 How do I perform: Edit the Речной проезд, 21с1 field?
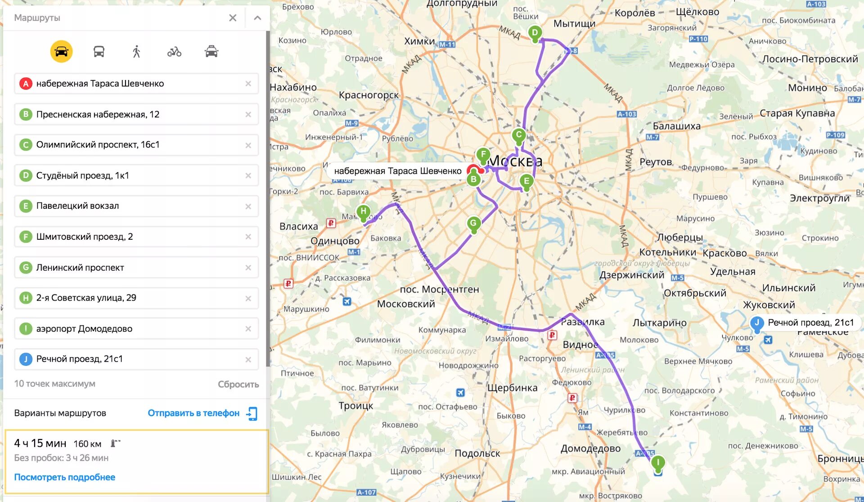[x=135, y=359]
